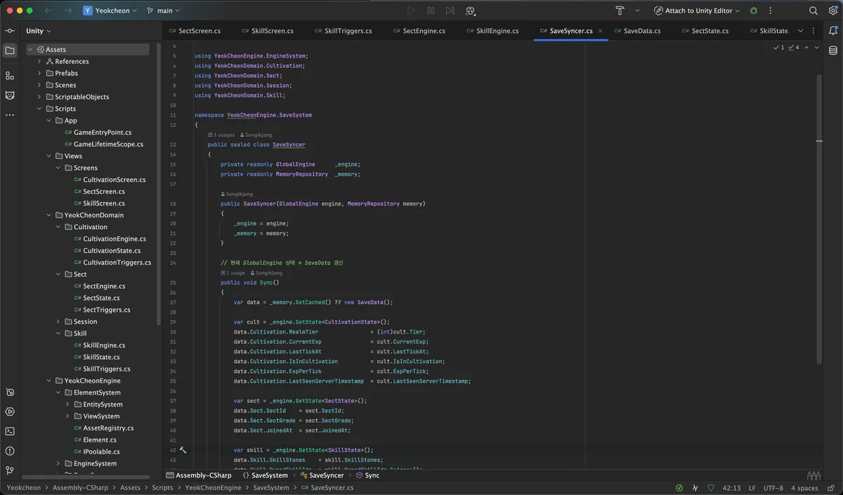Click the green debug bug icon
This screenshot has width=843, height=495.
coord(754,11)
